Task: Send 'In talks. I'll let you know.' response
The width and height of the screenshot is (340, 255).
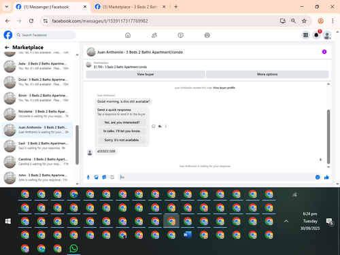Action: [x=122, y=131]
